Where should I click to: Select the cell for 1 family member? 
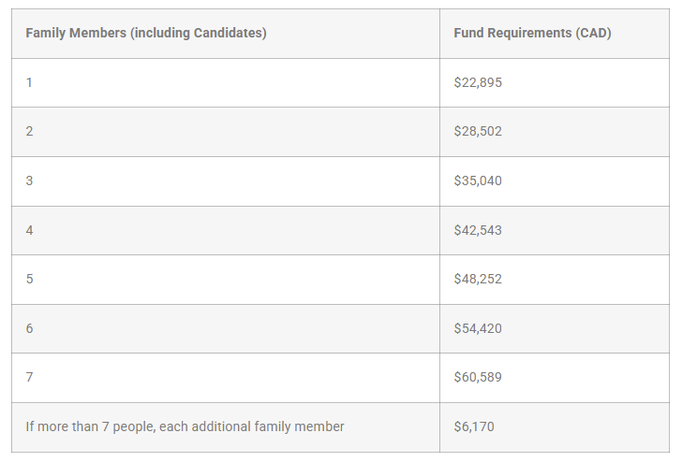pyautogui.click(x=29, y=82)
